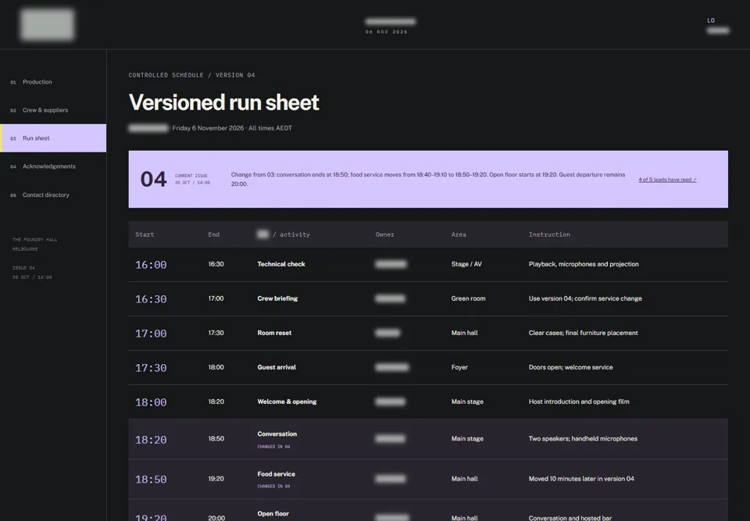Image resolution: width=750 pixels, height=521 pixels.
Task: Click 'Use version 04; confirm service change'
Action: tap(585, 298)
